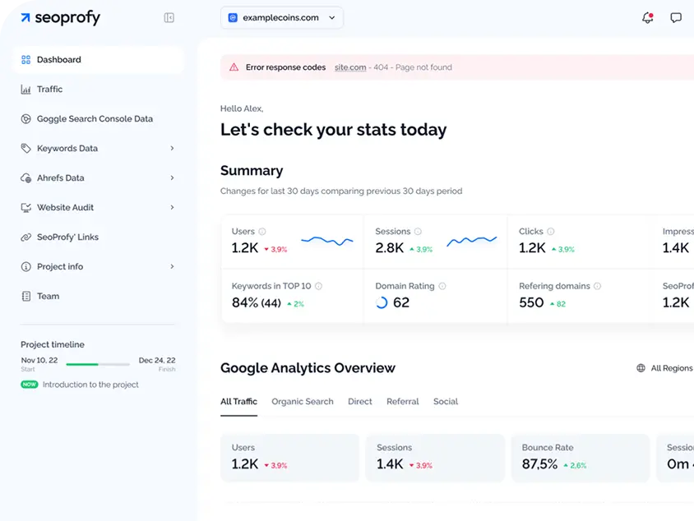Collapse the sidebar panel icon

pos(169,18)
